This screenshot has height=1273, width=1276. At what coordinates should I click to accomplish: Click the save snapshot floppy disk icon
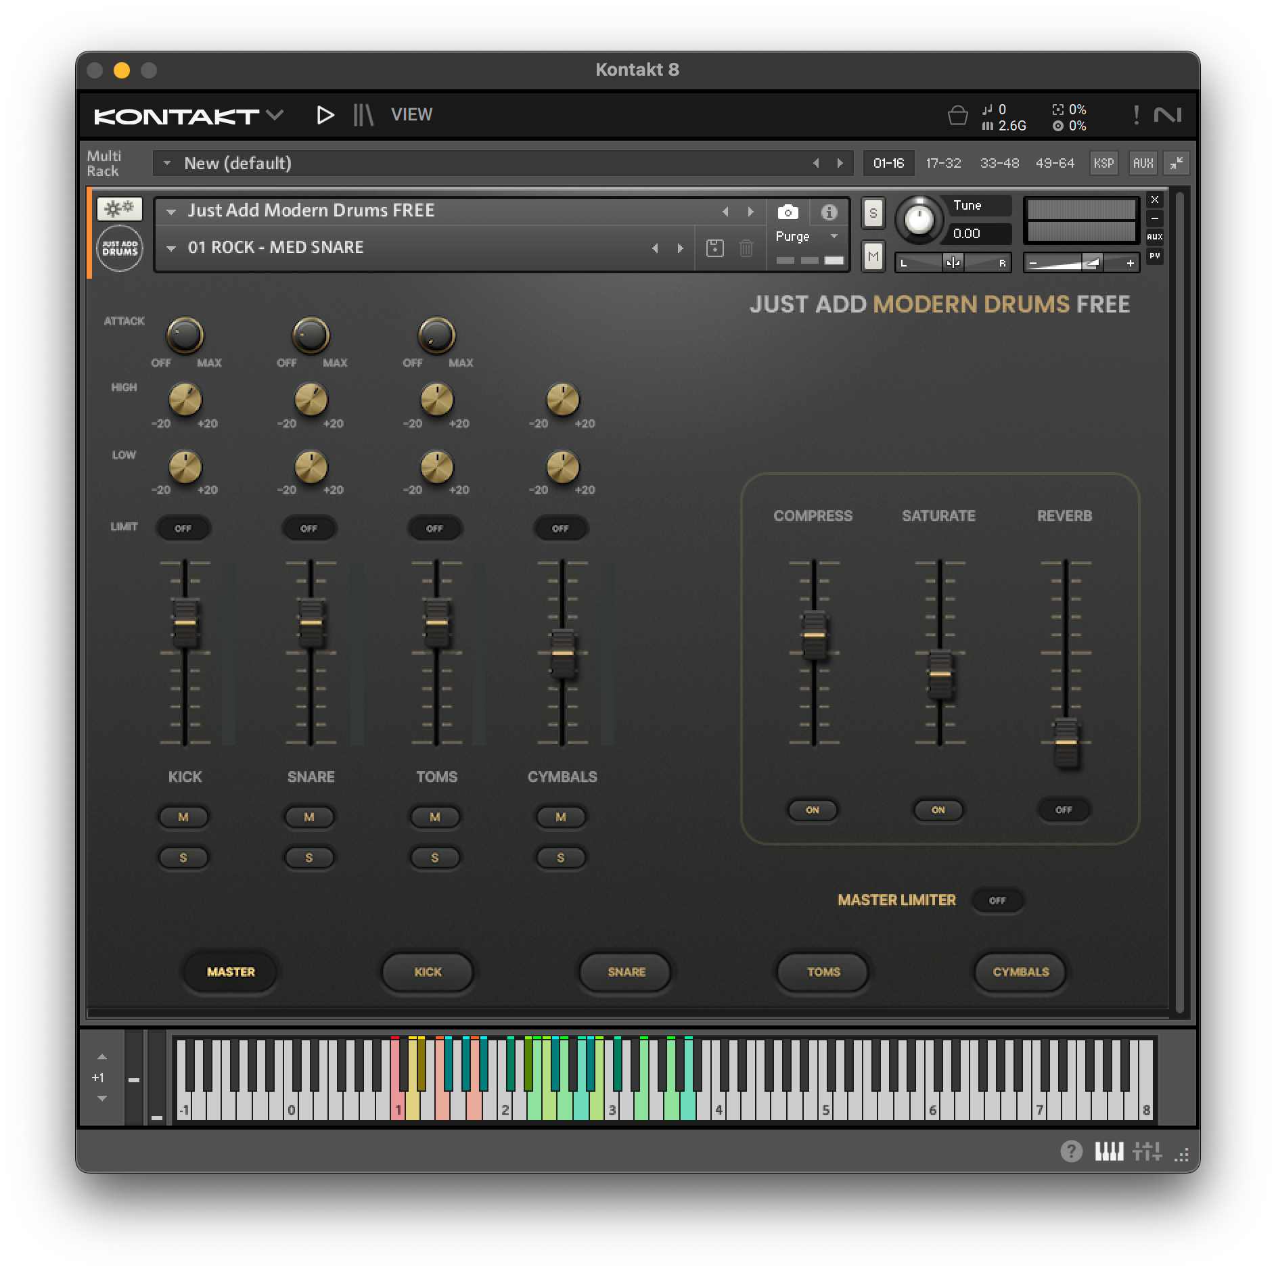pyautogui.click(x=716, y=248)
